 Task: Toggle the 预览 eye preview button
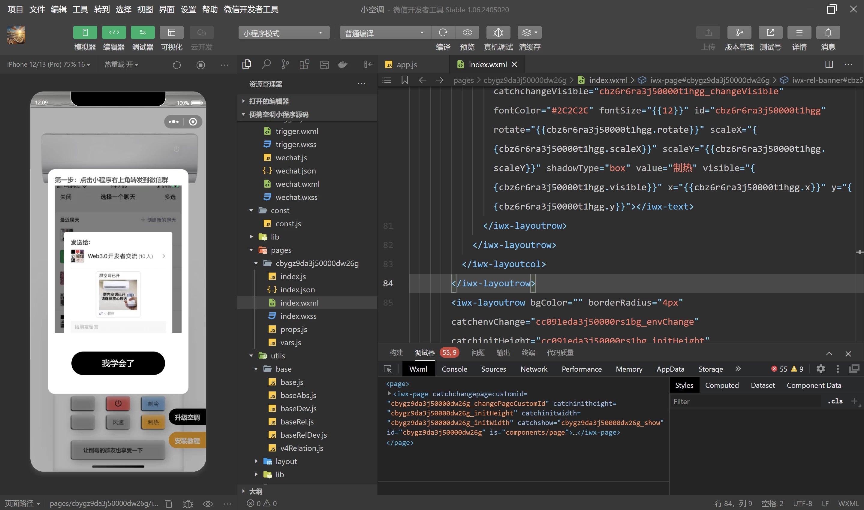coord(467,33)
